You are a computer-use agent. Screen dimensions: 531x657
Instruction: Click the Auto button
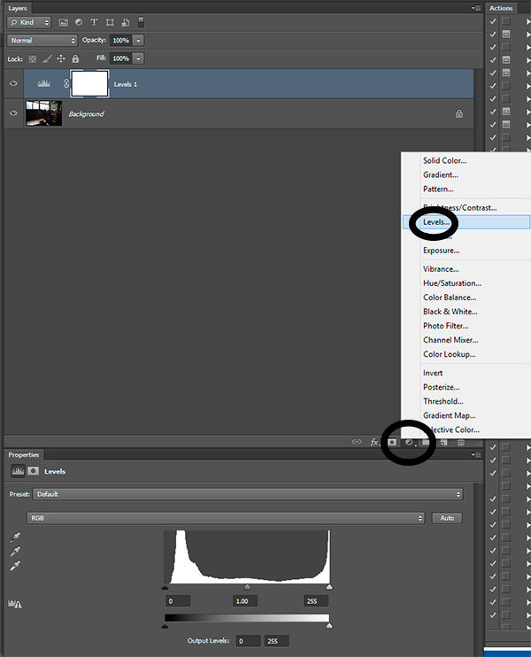tap(447, 518)
